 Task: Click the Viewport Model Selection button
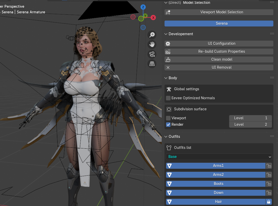[219, 12]
